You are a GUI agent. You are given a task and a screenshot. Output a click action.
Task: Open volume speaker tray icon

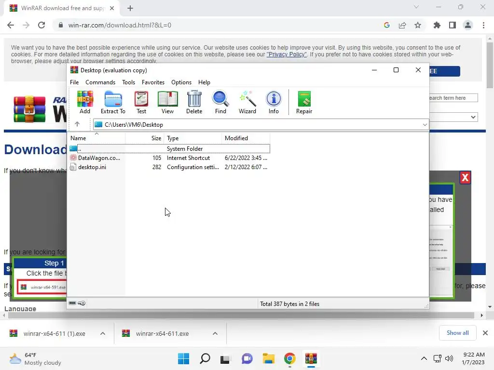tap(449, 358)
